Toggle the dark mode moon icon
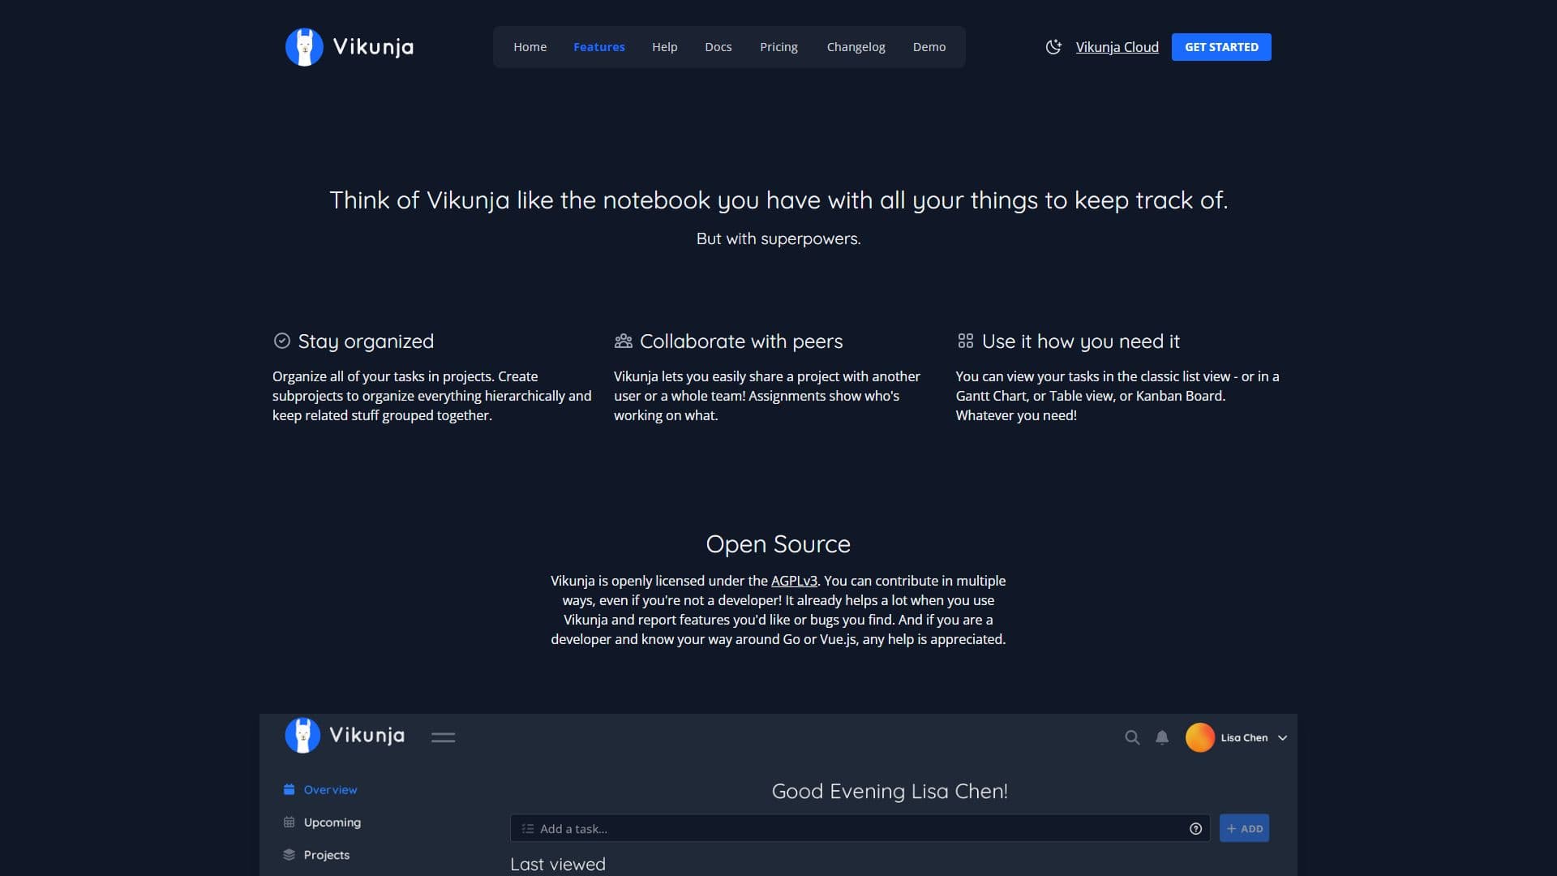Screen dimensions: 1557x876 tap(1053, 47)
